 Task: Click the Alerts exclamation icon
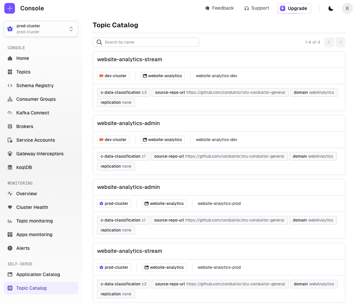click(10, 248)
